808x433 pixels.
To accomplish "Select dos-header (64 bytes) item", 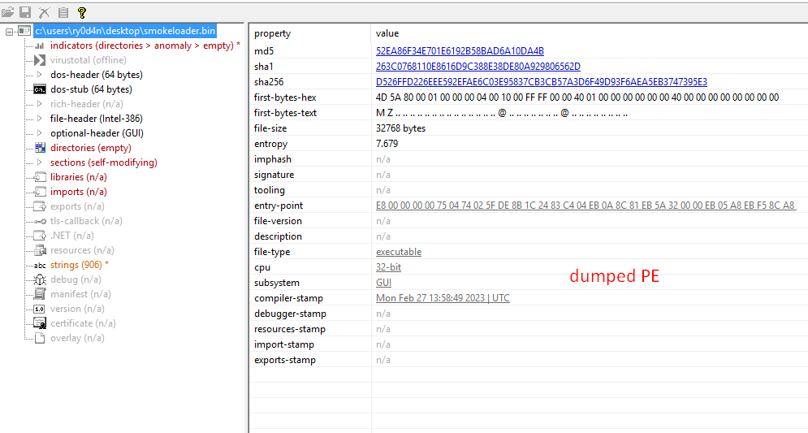I will [97, 75].
